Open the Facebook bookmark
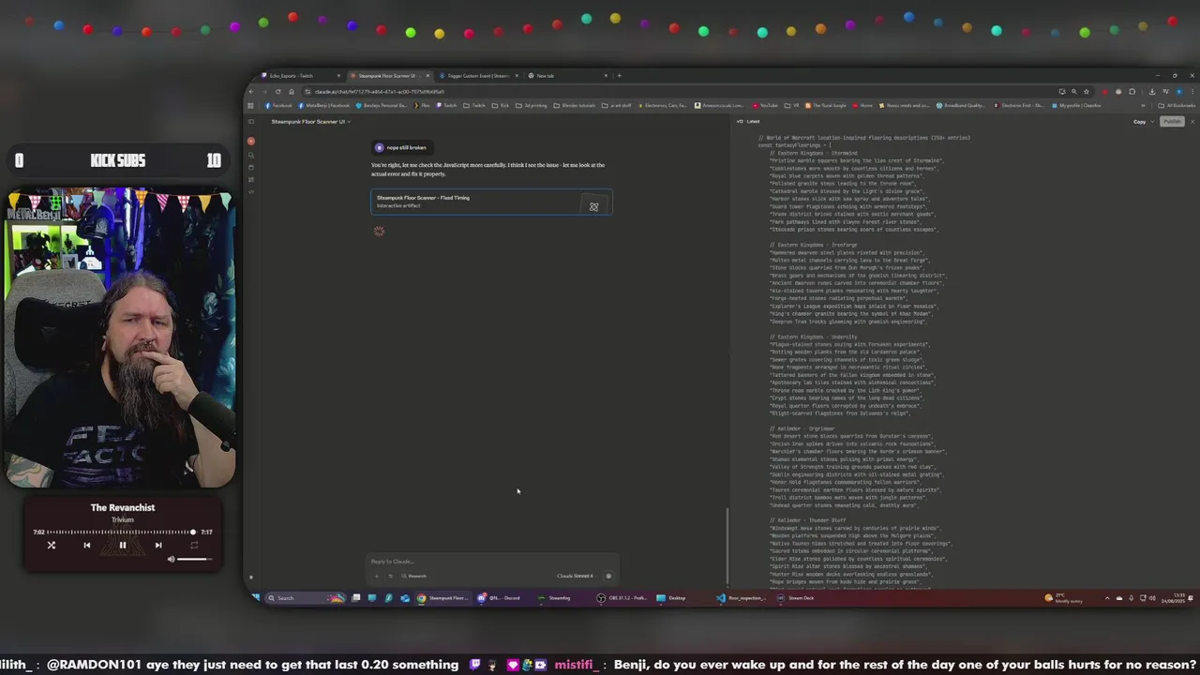The height and width of the screenshot is (675, 1200). pos(278,105)
